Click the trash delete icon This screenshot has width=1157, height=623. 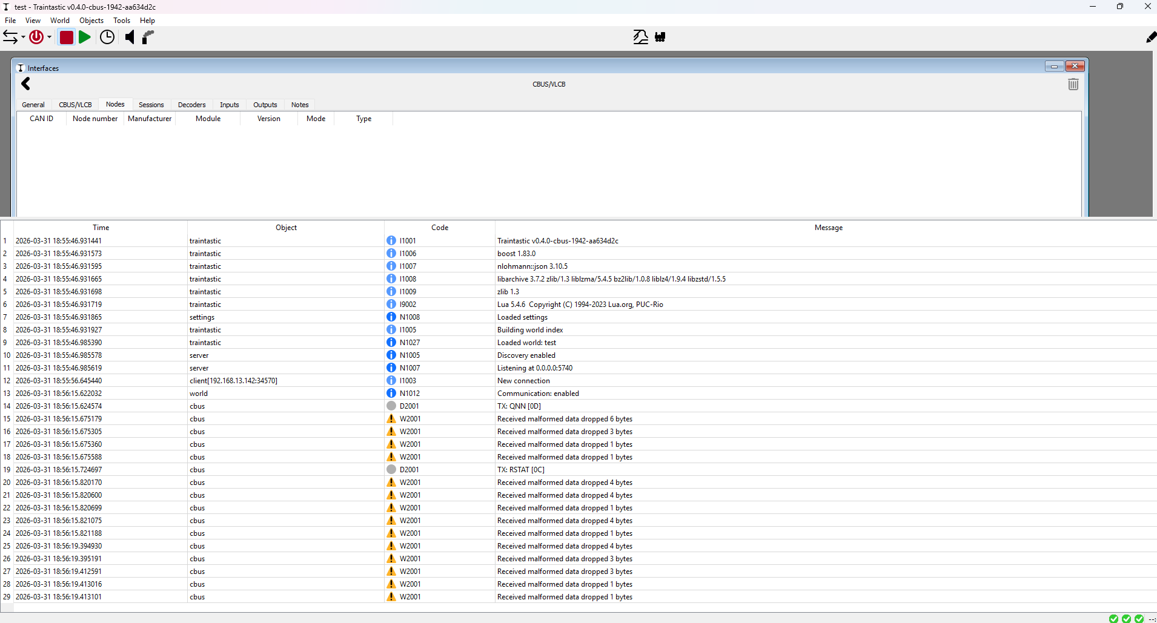click(x=1073, y=84)
